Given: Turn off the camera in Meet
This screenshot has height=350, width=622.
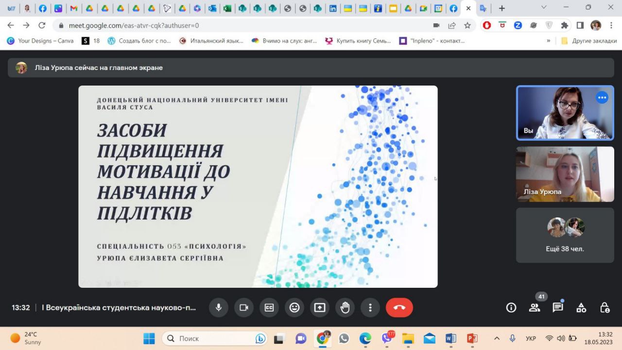Looking at the screenshot, I should 244,308.
